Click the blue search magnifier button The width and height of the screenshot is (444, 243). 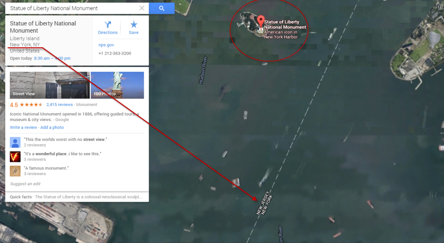click(162, 8)
